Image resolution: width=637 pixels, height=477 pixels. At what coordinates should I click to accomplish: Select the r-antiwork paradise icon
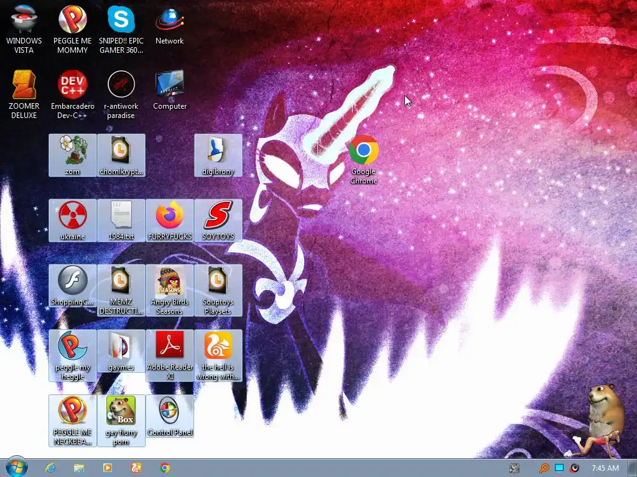tap(121, 94)
